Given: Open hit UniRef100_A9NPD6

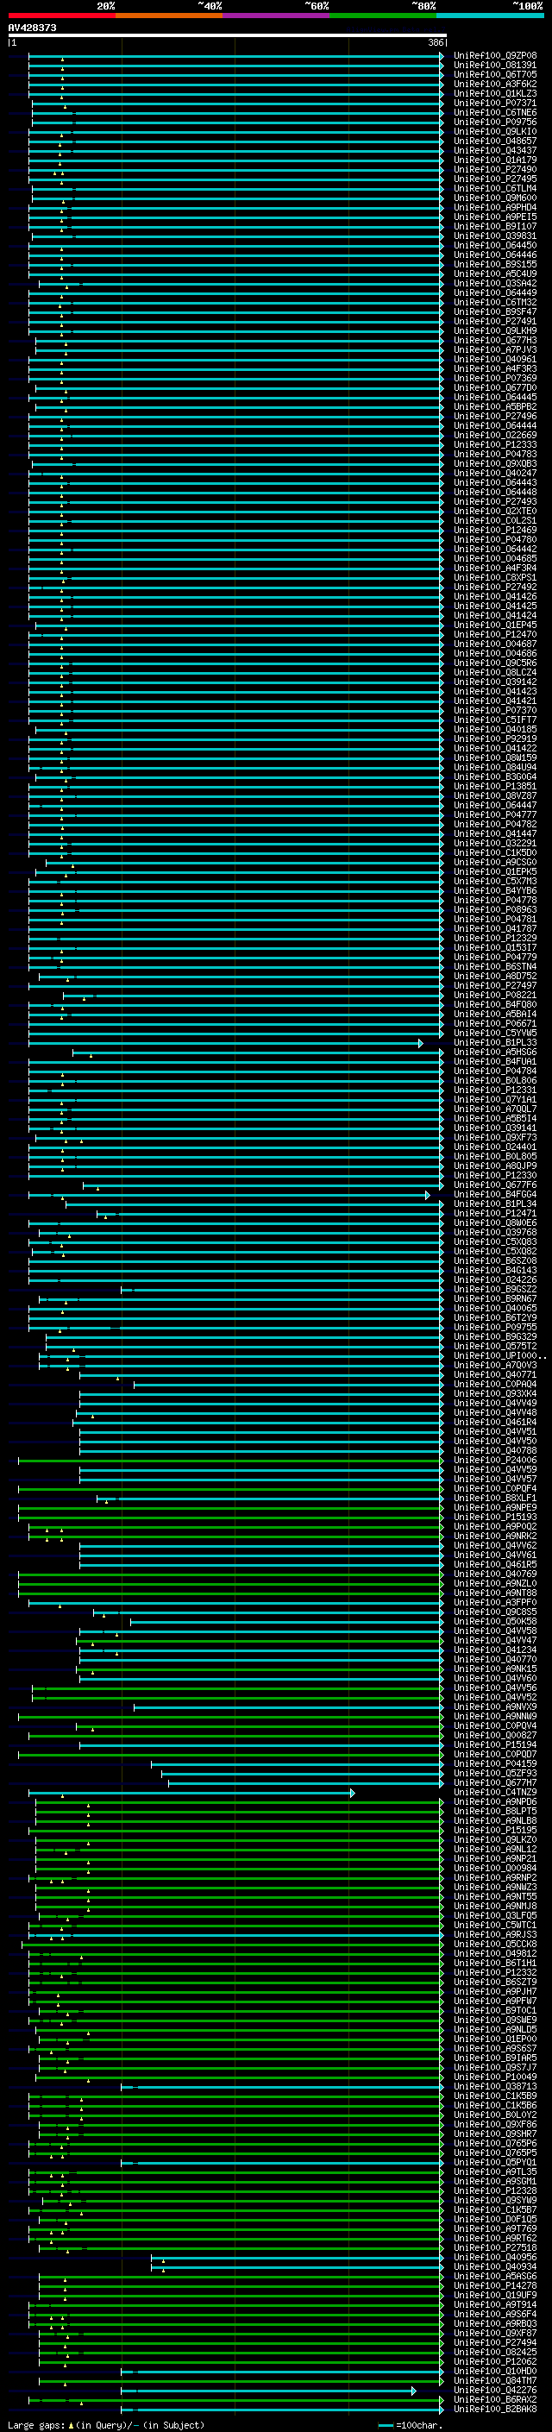Looking at the screenshot, I should [495, 1801].
